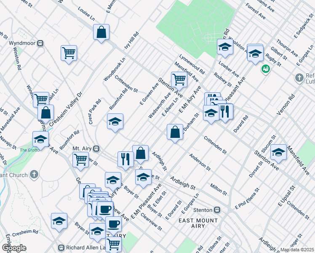Click the green playground pin near Rugby St
This screenshot has width=315, height=253.
tap(266, 69)
